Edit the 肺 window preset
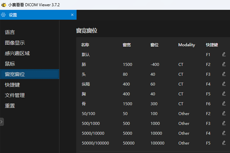 tap(224, 64)
